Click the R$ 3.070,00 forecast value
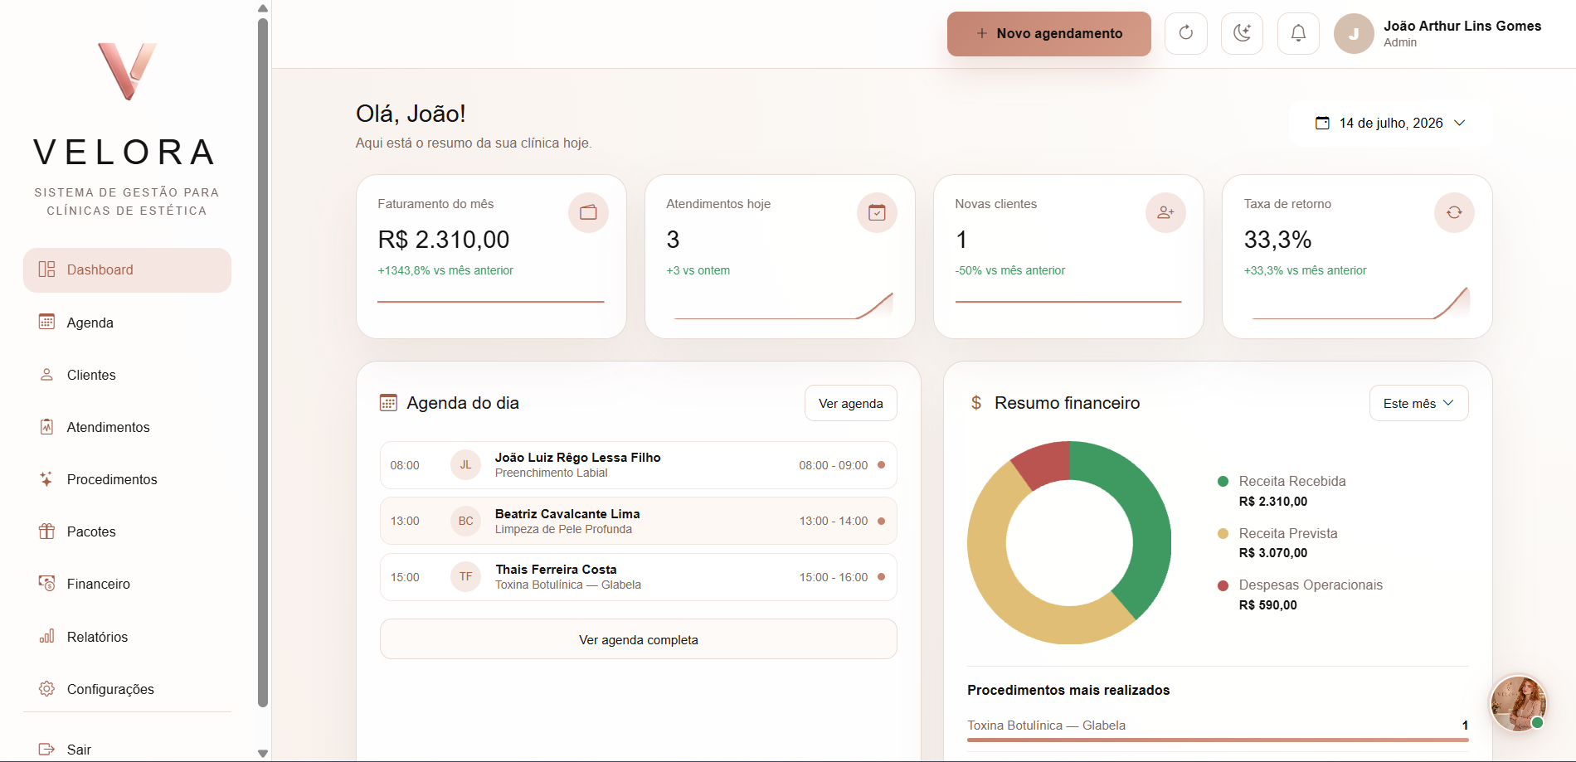The width and height of the screenshot is (1576, 762). (1273, 553)
